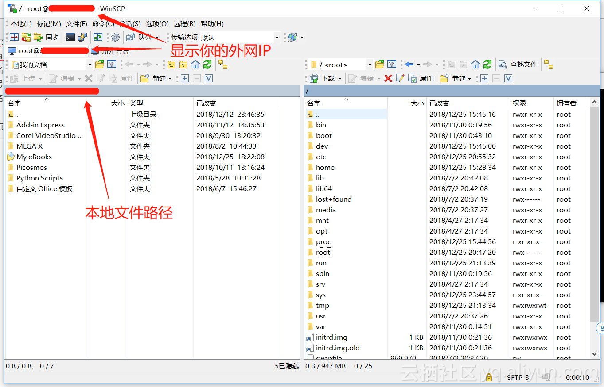Select the root@ session tab

47,51
